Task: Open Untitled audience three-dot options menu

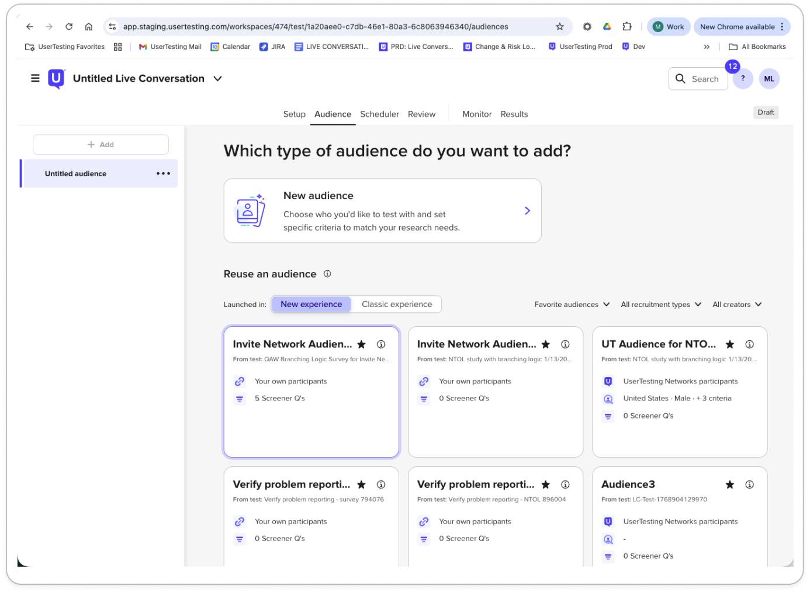Action: 163,173
